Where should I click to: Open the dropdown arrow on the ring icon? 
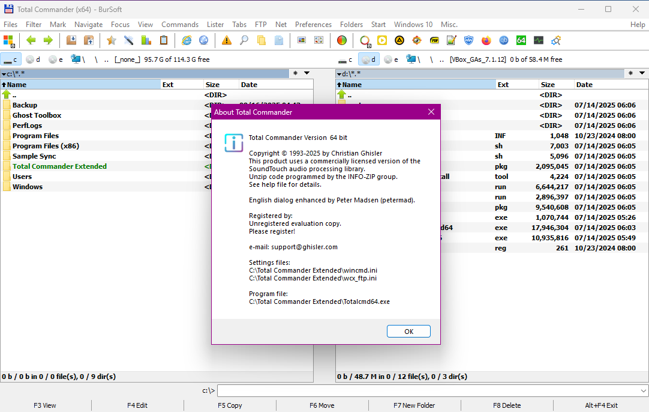tap(369, 46)
